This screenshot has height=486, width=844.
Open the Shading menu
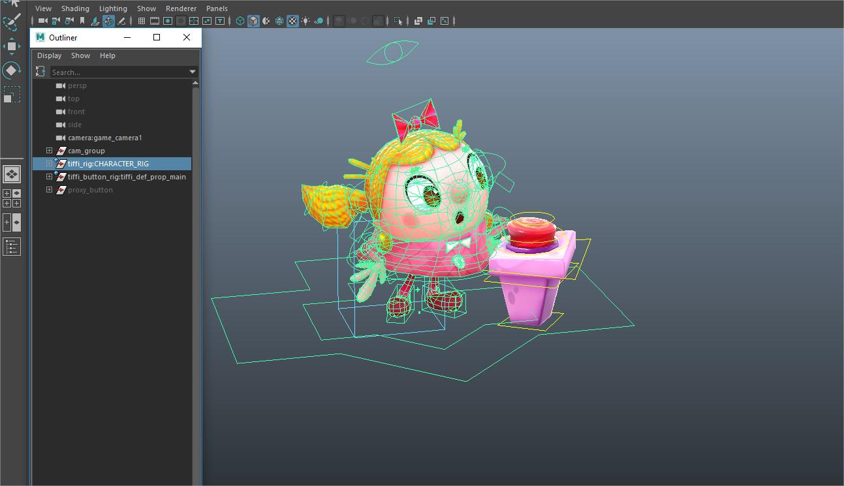(x=75, y=8)
